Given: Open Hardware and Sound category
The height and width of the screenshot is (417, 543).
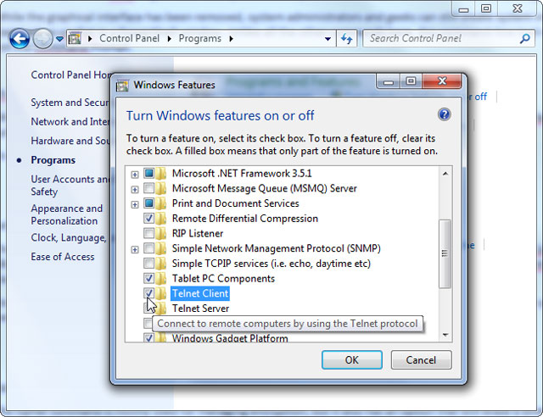Looking at the screenshot, I should point(70,141).
